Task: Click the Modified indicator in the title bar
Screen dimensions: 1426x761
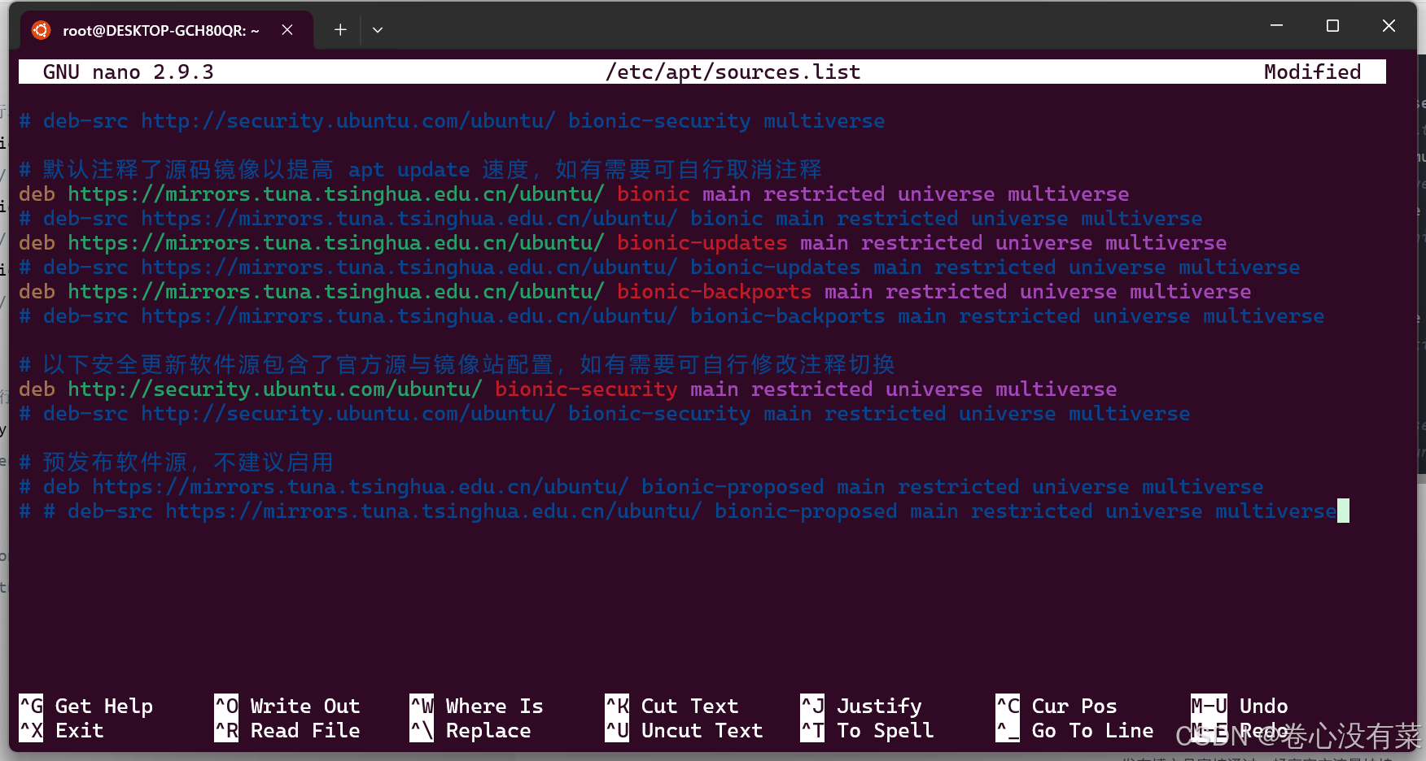Action: pos(1312,72)
